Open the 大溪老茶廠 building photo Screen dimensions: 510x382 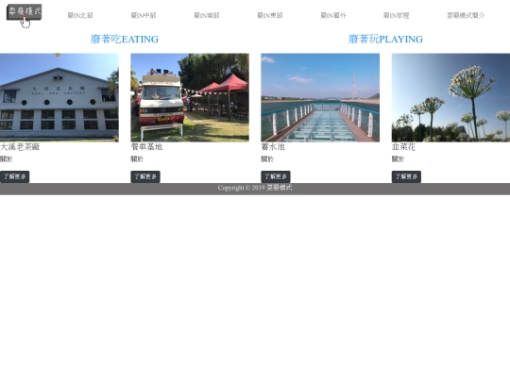(x=59, y=98)
